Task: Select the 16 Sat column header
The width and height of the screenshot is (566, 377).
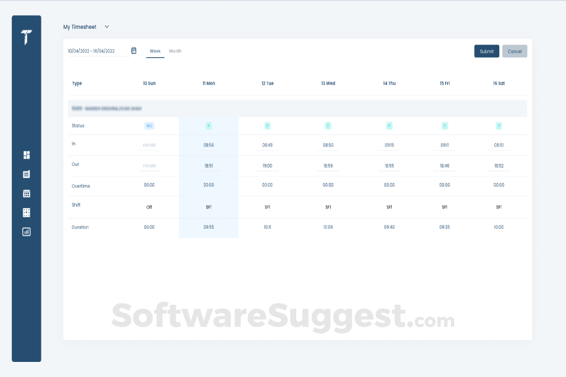Action: 499,84
